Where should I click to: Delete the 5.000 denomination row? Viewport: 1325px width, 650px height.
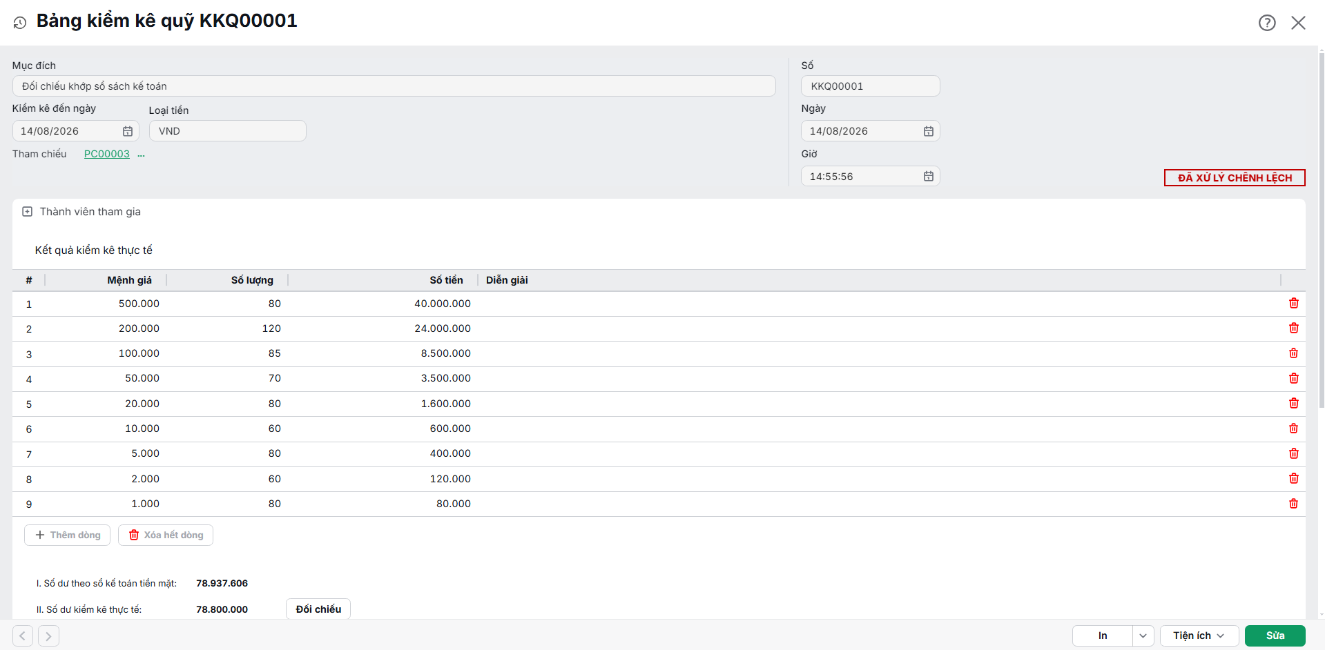(x=1294, y=453)
